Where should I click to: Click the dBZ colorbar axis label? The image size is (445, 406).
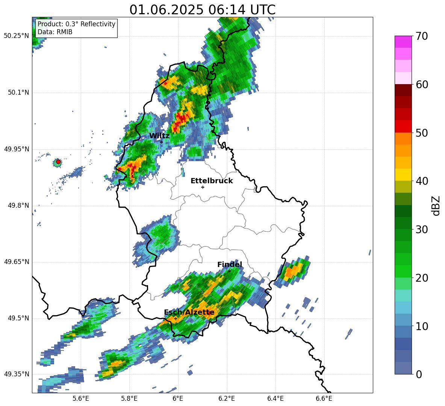(x=436, y=205)
